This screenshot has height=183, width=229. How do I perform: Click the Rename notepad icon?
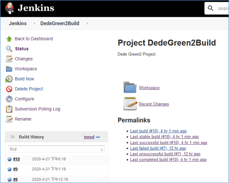point(9,119)
